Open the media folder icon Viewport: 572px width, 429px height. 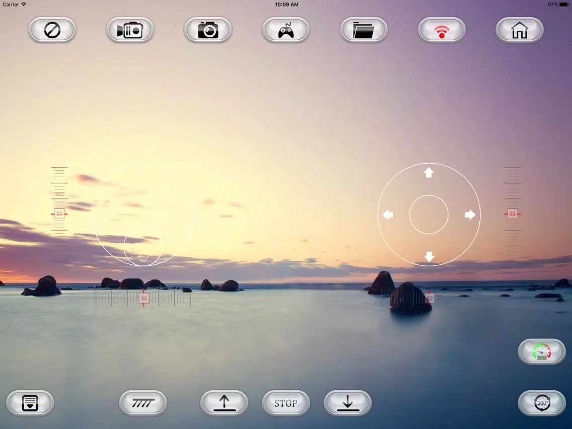[364, 30]
